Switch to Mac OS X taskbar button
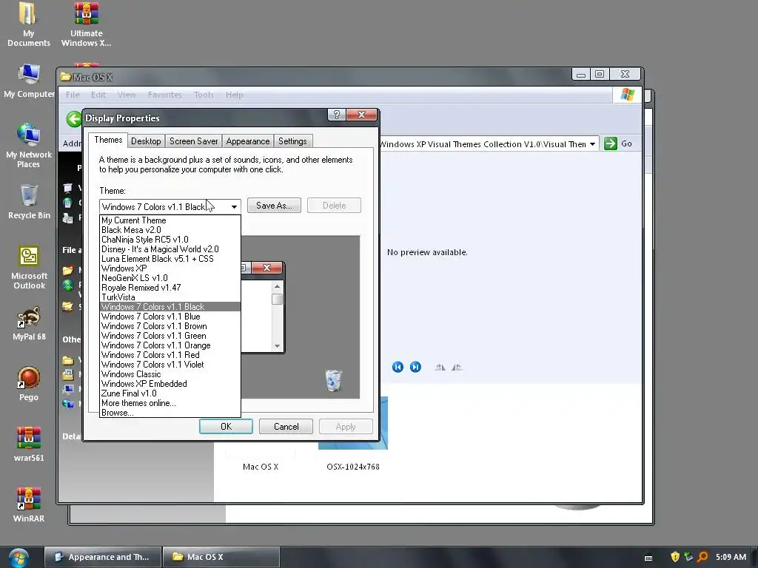The width and height of the screenshot is (758, 568). click(221, 557)
